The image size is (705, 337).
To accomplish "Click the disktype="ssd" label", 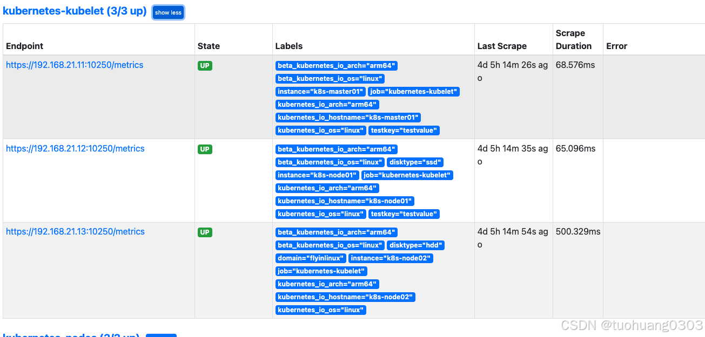I will click(x=415, y=162).
